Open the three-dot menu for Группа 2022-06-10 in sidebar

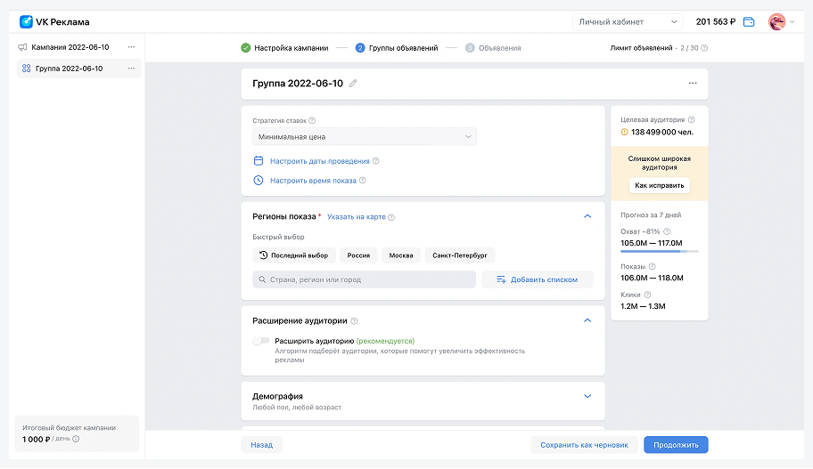pos(131,69)
